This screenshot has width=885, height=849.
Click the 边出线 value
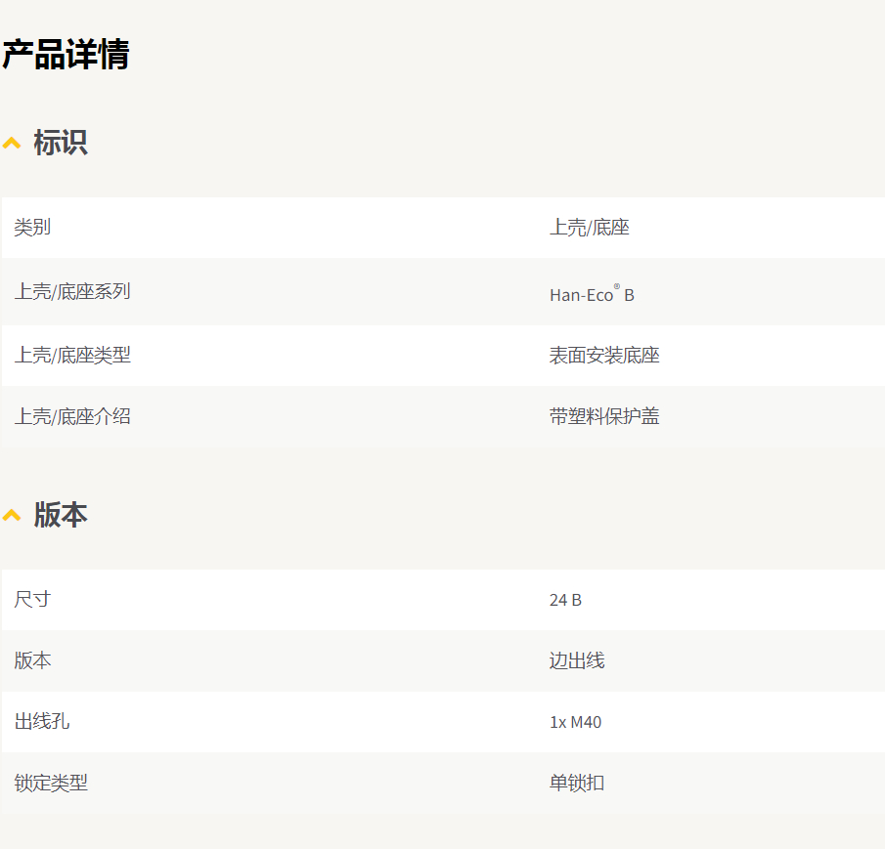[577, 661]
